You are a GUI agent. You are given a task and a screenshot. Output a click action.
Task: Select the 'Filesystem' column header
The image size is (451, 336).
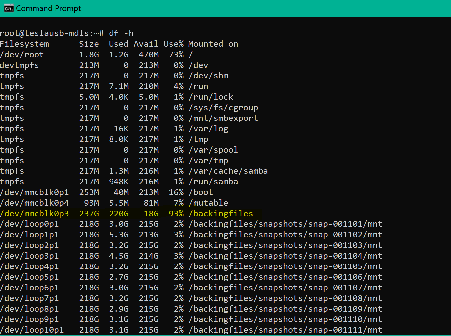(x=25, y=44)
